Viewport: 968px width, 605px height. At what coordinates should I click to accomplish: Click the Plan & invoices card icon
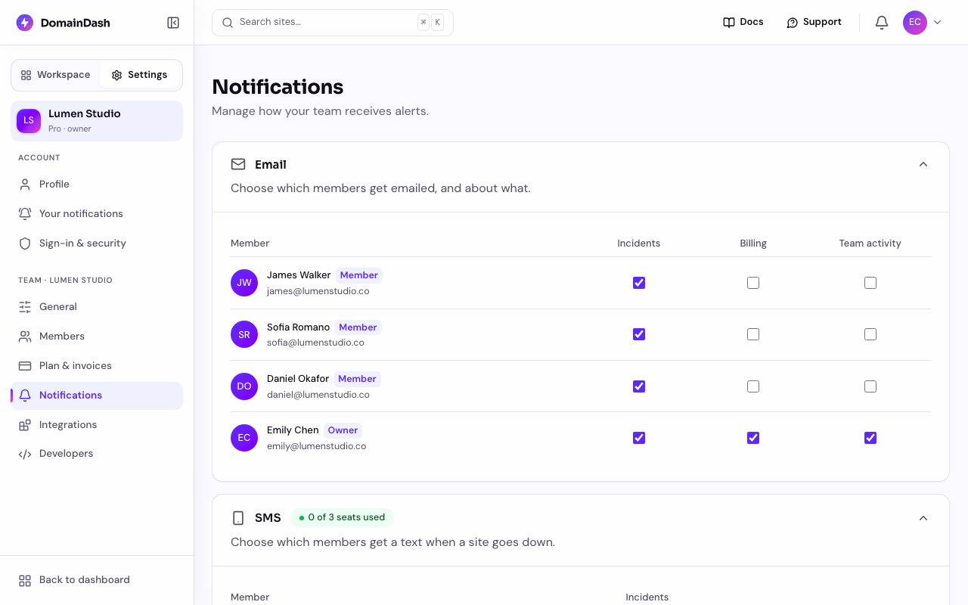point(25,366)
